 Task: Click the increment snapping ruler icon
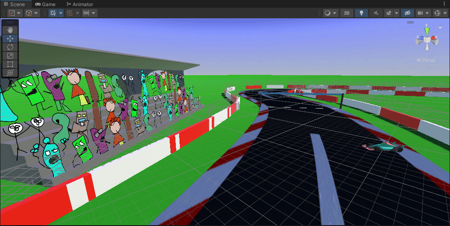(x=86, y=13)
